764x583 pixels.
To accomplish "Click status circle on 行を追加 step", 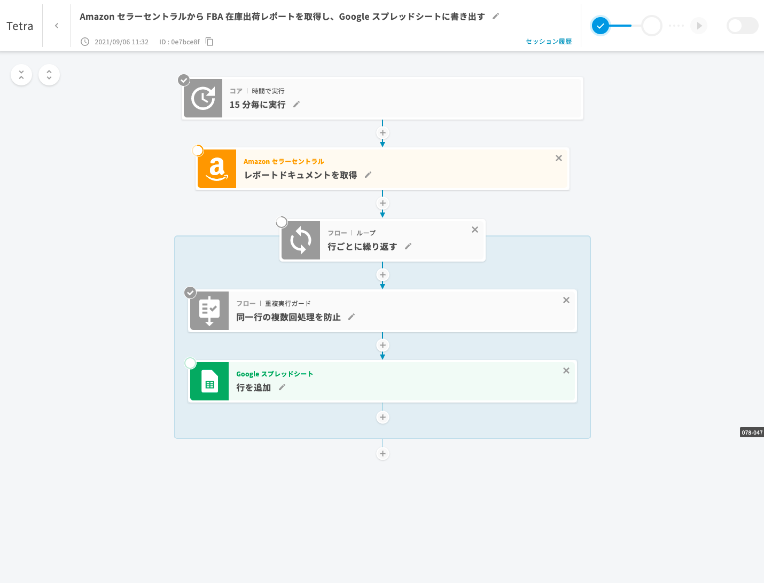I will click(190, 363).
